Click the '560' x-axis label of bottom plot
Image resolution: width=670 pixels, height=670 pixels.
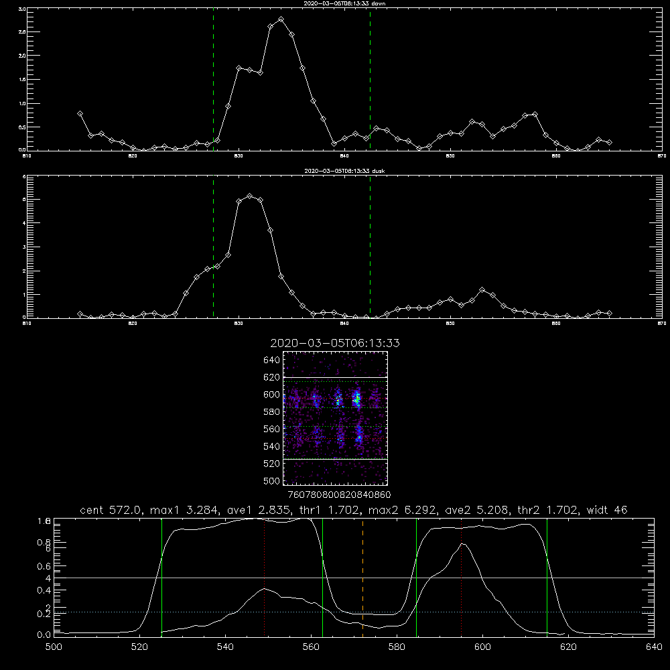(x=311, y=647)
